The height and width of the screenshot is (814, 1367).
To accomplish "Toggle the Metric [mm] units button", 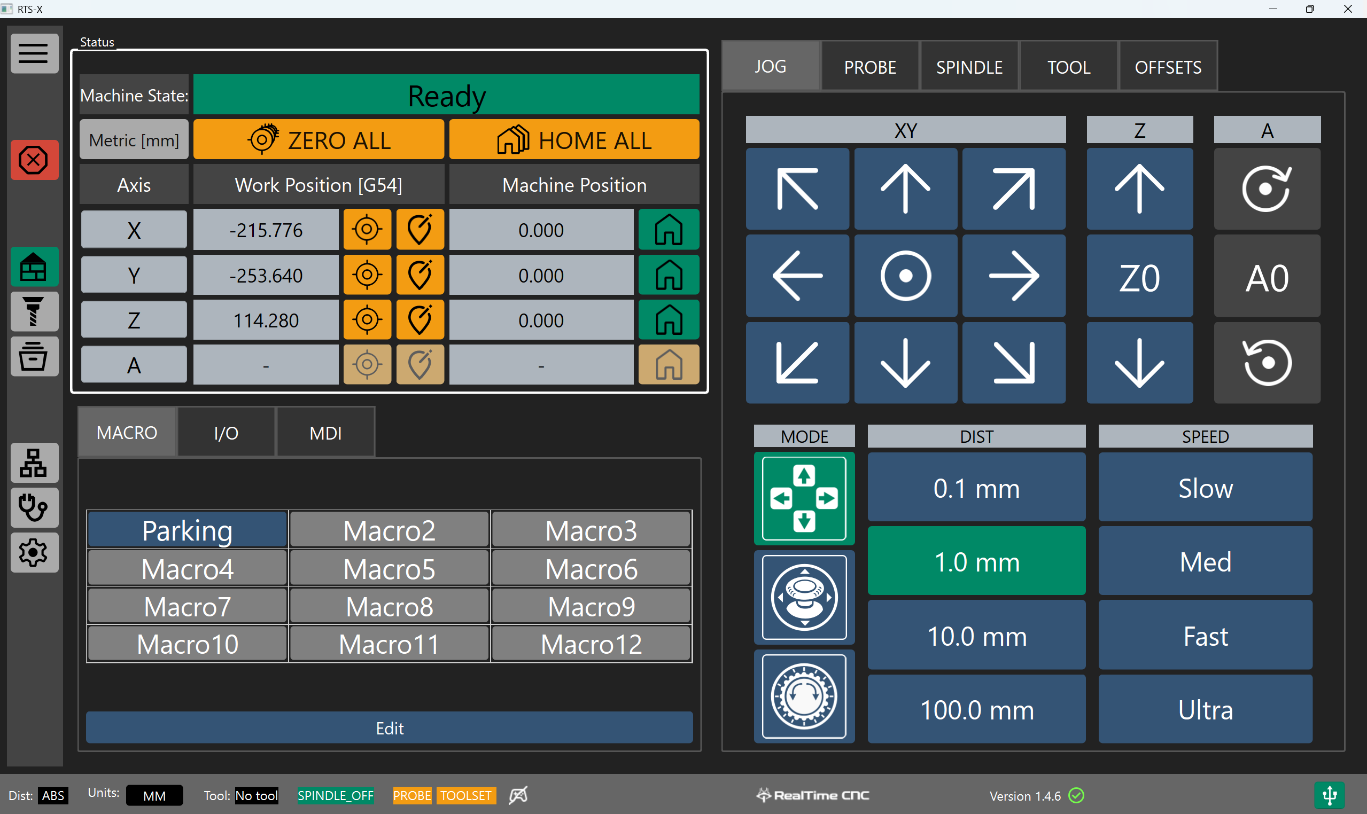I will (x=134, y=140).
